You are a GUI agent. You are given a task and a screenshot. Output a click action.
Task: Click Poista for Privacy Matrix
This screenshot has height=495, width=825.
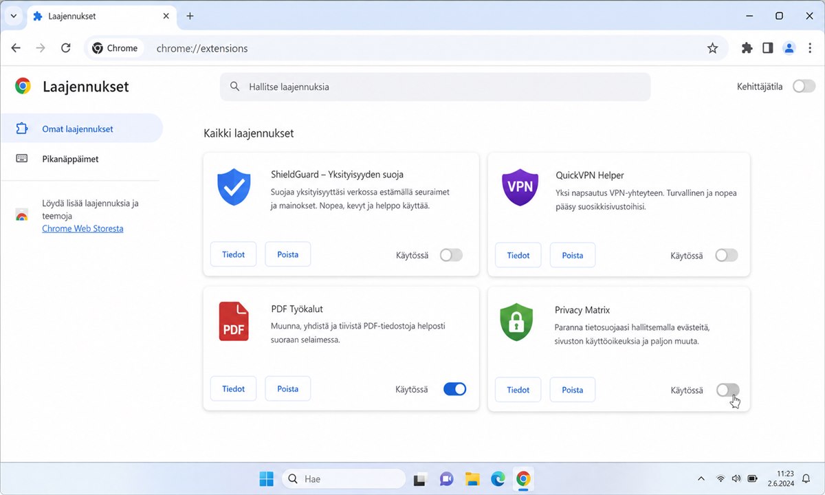(x=573, y=390)
